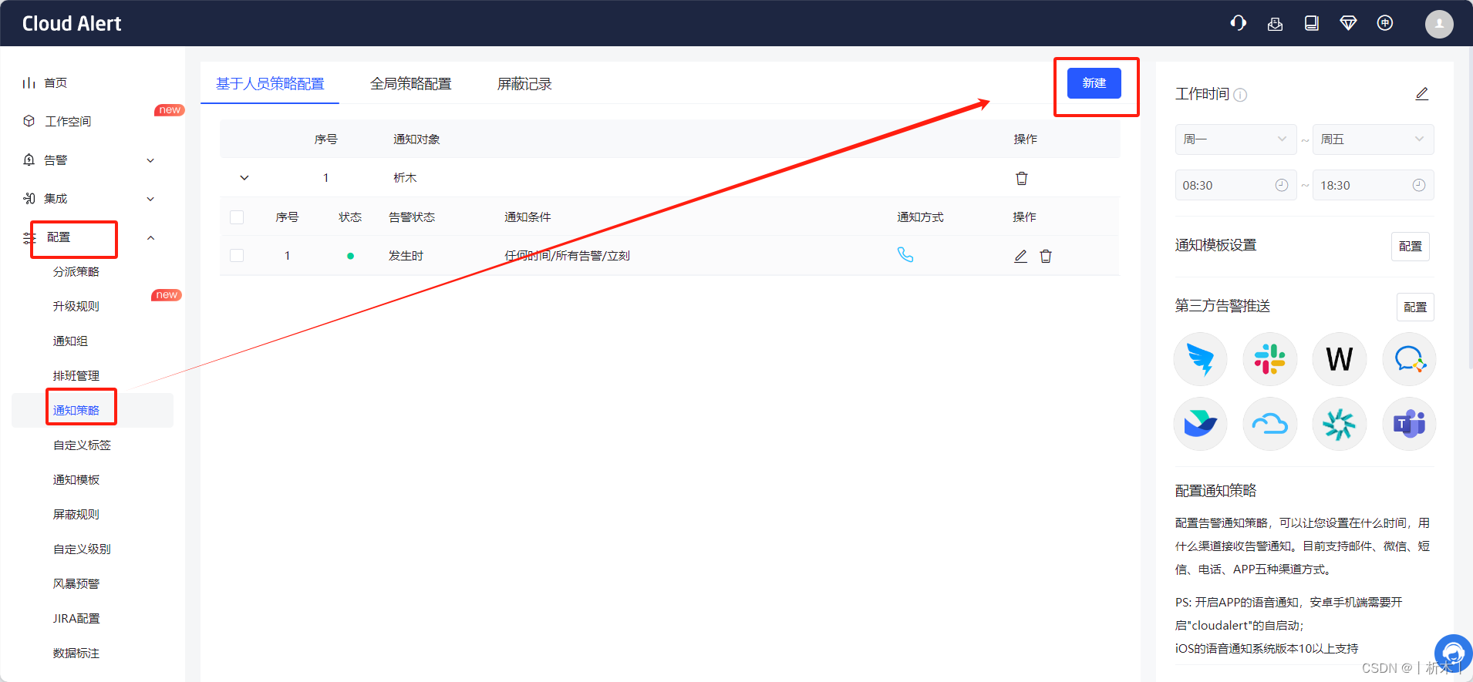Select the WeCom chat bubble integration icon

pyautogui.click(x=1409, y=359)
